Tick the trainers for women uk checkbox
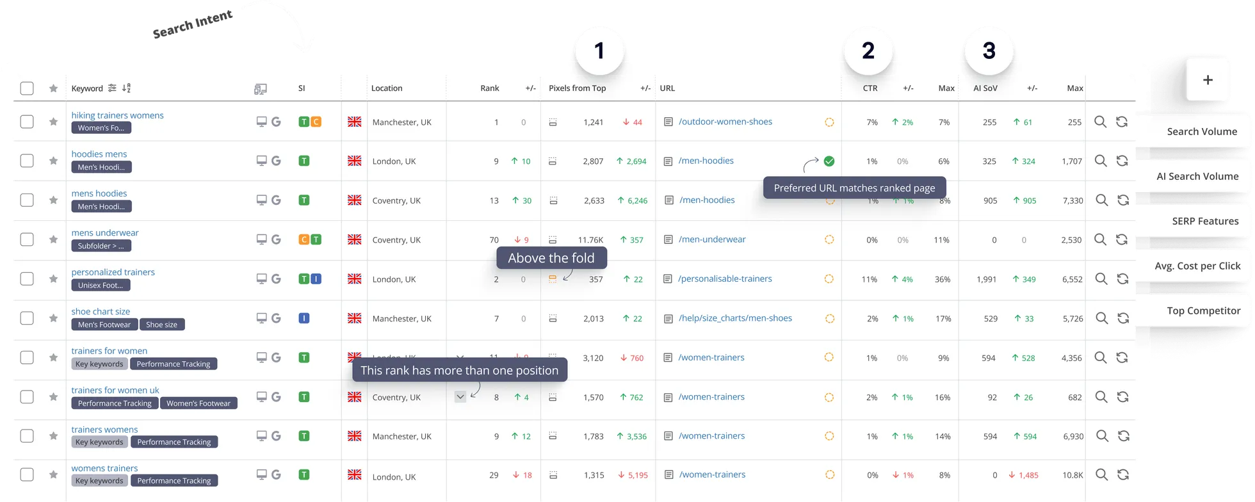The image size is (1255, 502). tap(27, 397)
